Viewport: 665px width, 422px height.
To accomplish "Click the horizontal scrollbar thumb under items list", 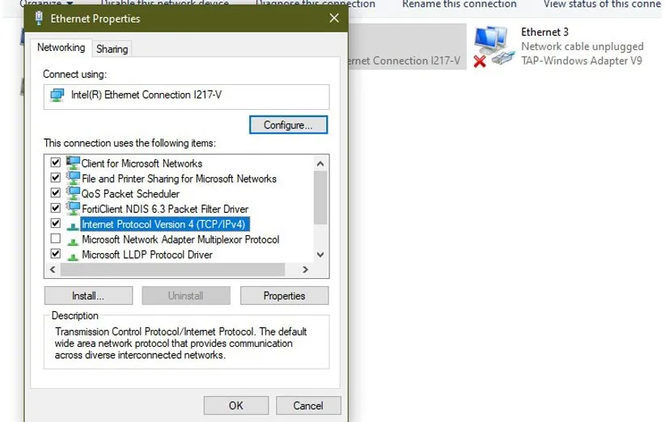I will (x=172, y=269).
